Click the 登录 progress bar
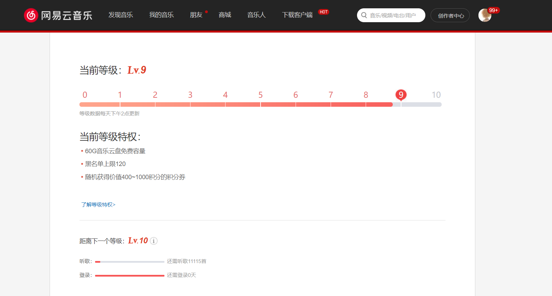Screen dimensions: 552x296 (x=130, y=276)
